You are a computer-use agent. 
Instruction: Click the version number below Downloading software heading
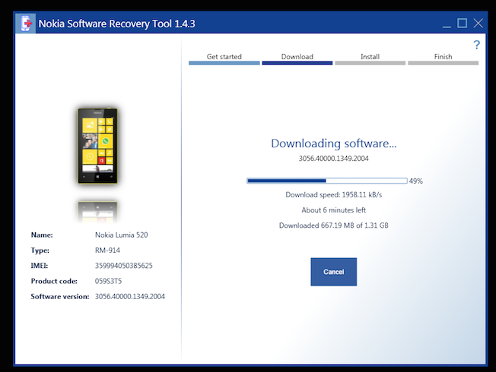[x=333, y=159]
